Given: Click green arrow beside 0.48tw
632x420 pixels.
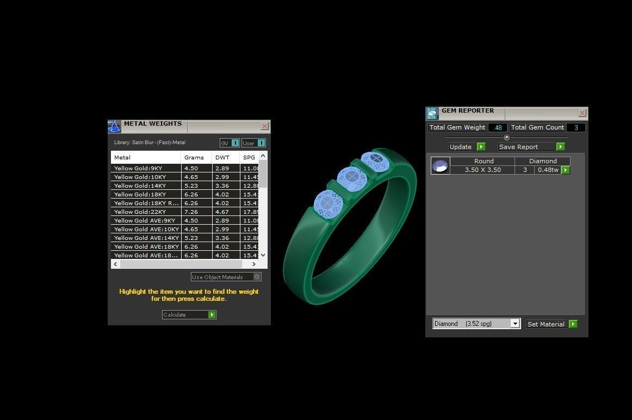Looking at the screenshot, I should click(566, 170).
